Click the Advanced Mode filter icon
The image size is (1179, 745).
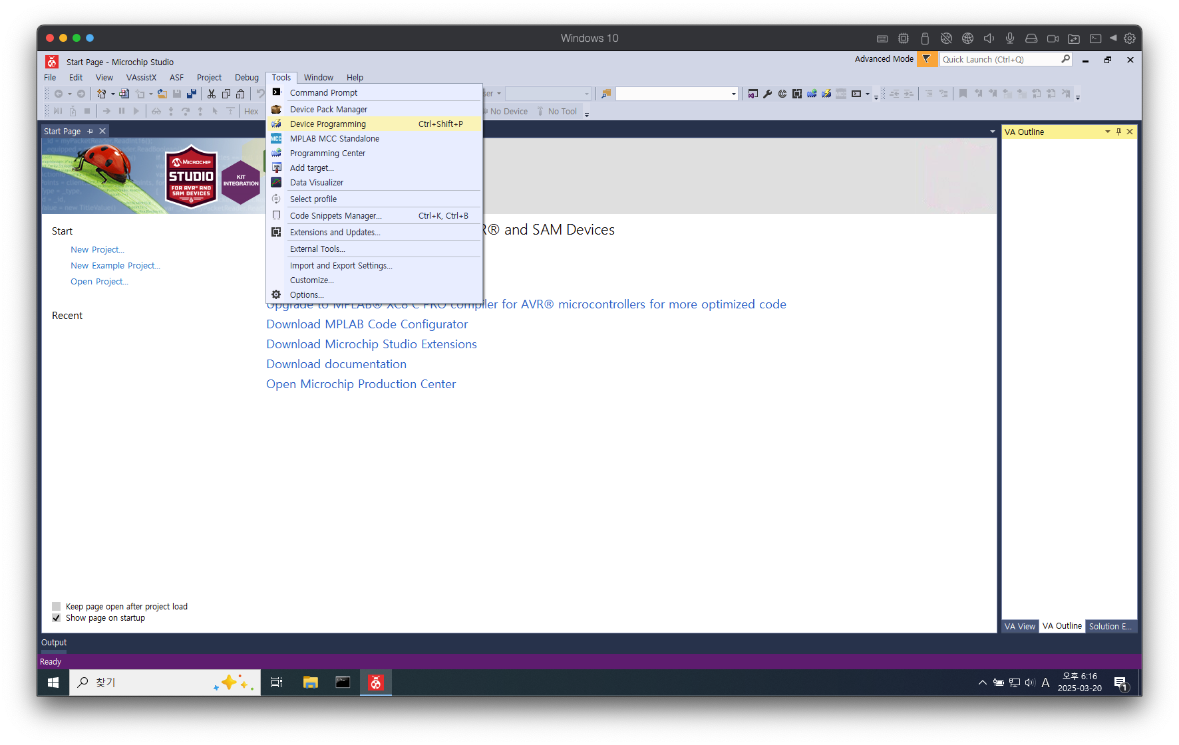[926, 59]
